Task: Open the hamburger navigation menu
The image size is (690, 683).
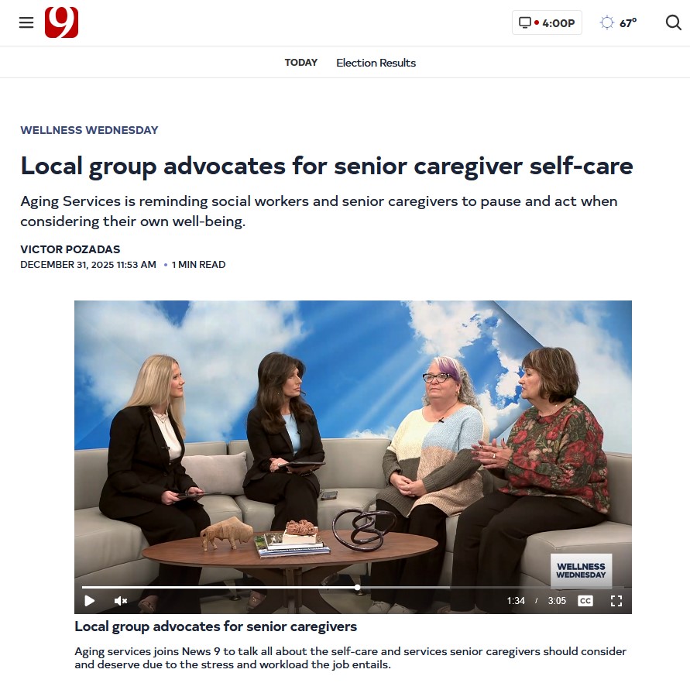Action: 26,22
